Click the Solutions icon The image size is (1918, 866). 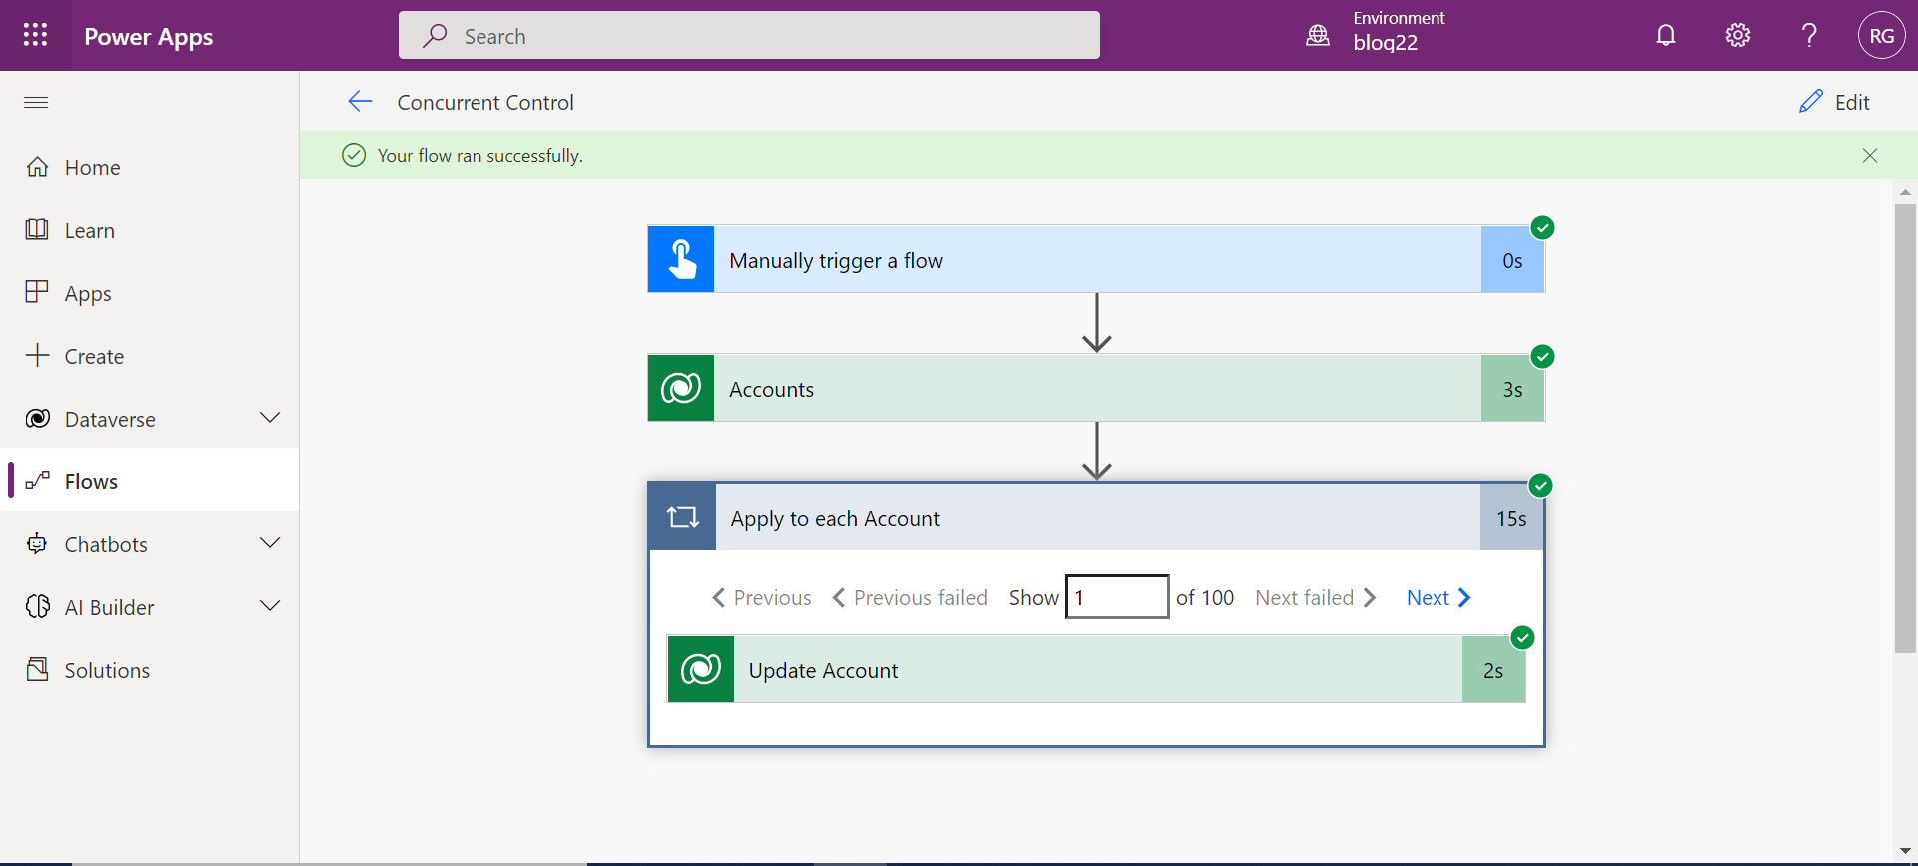click(37, 669)
